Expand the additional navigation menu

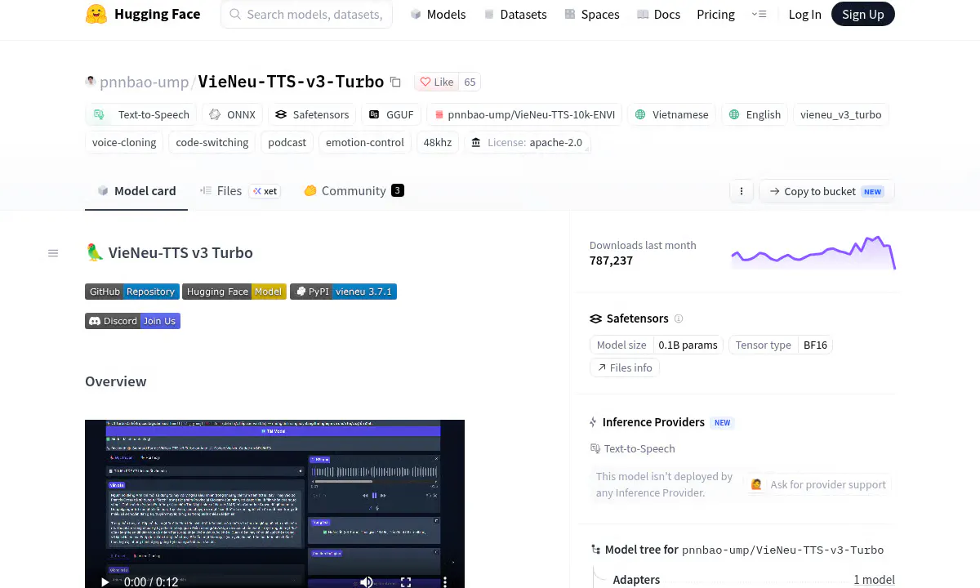click(759, 14)
